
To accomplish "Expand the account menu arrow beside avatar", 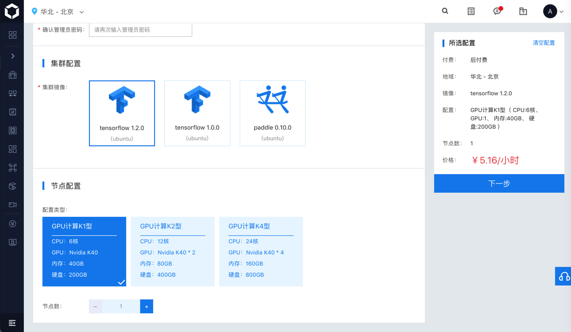I will point(562,12).
